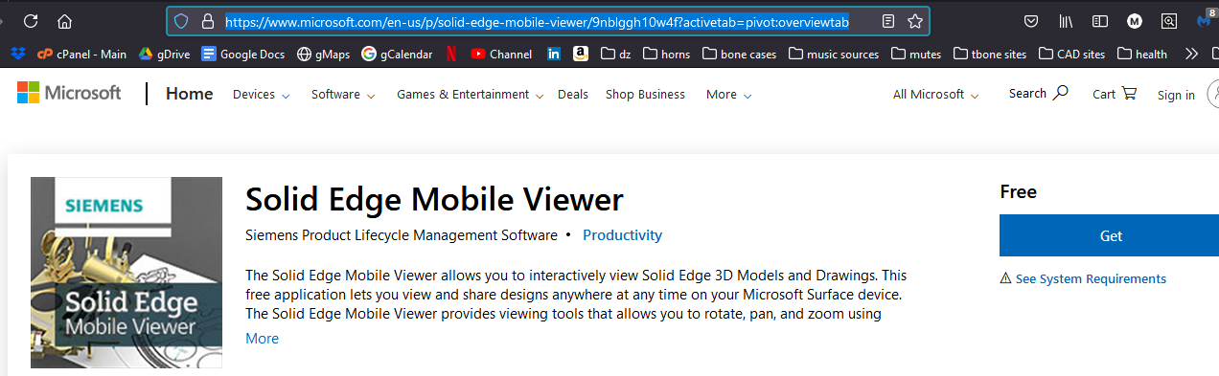Open the health bookmarks folder
Image resolution: width=1219 pixels, height=376 pixels.
[x=1142, y=55]
